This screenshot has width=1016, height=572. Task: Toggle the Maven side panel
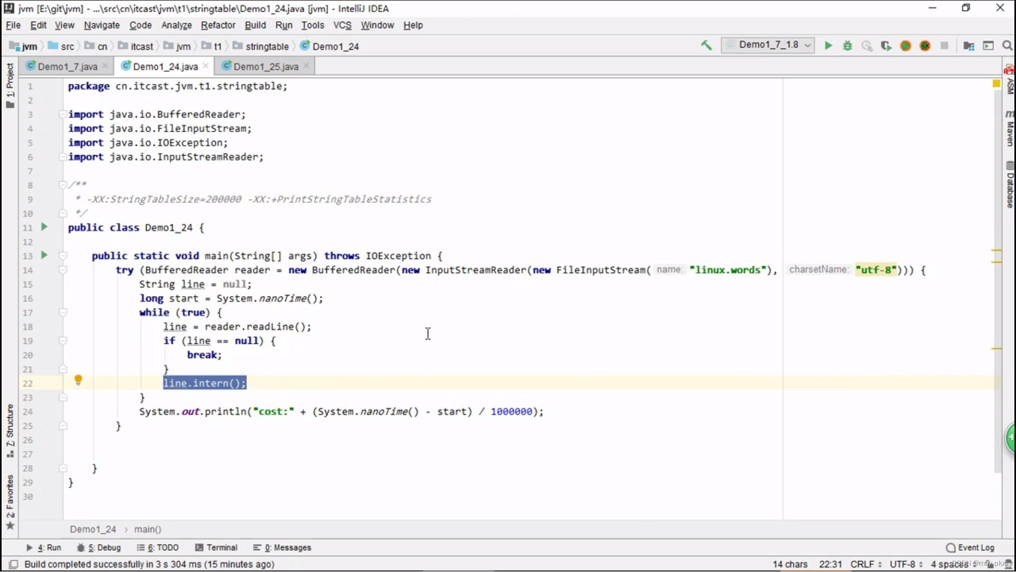point(1010,129)
